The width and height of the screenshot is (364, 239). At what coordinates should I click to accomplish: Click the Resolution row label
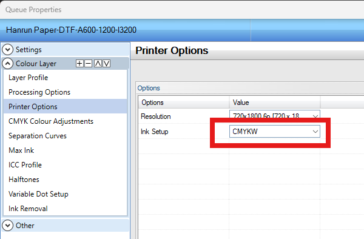point(156,116)
